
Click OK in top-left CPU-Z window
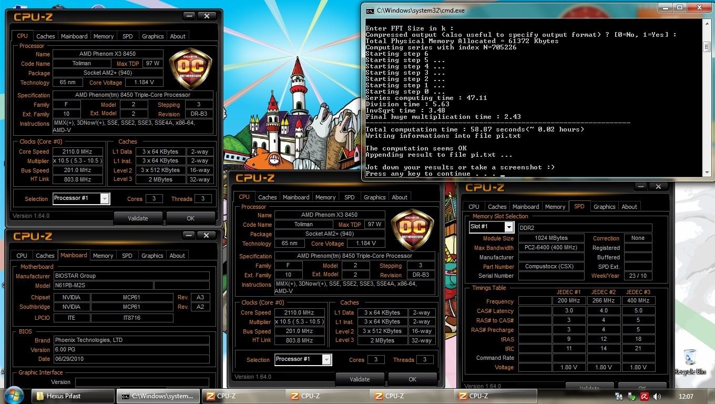(191, 218)
